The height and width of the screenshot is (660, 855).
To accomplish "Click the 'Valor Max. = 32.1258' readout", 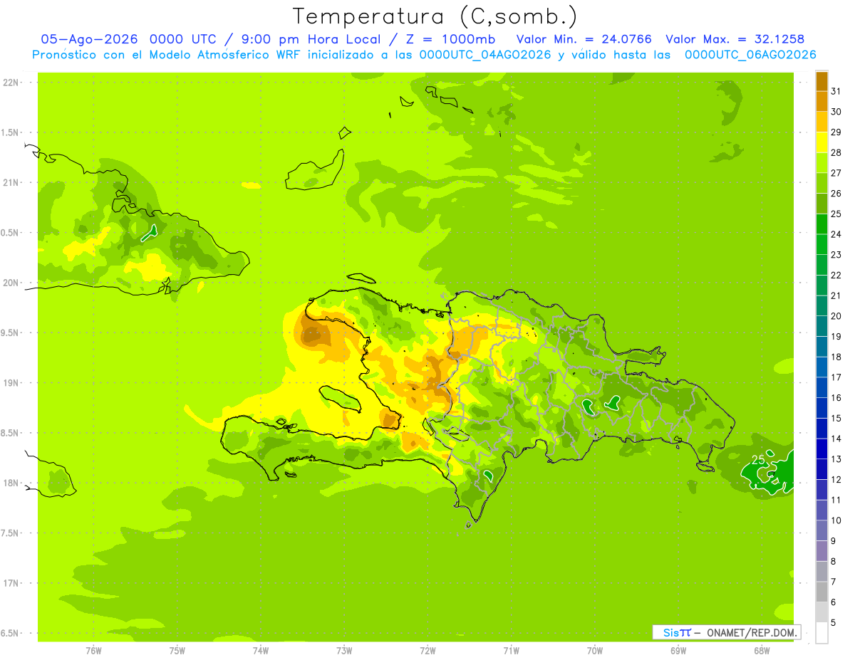I will pos(735,39).
